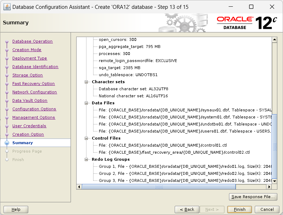Click the vertical scrollbar down arrow
Screen dimensions: 283x215
point(275,181)
